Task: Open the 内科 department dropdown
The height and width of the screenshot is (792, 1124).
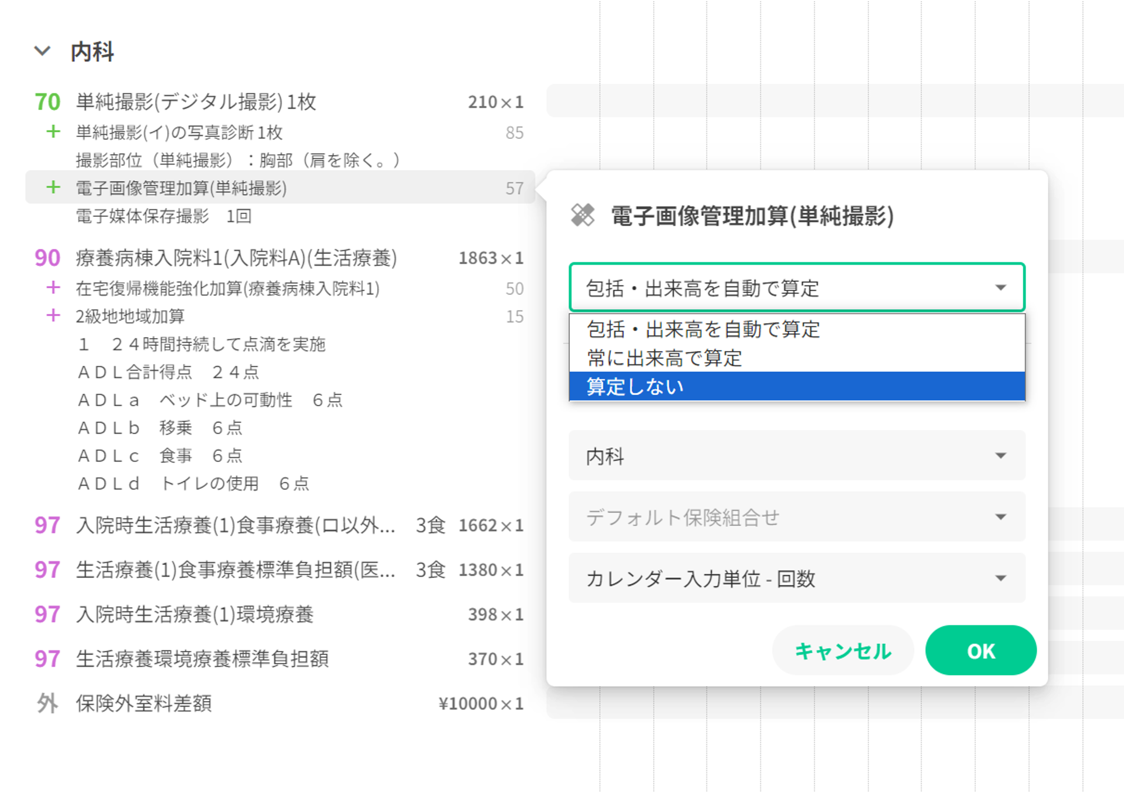Action: (x=796, y=456)
